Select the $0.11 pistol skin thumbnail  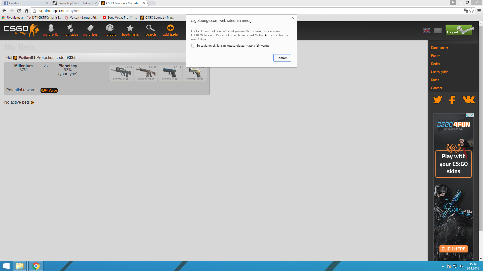pos(170,73)
